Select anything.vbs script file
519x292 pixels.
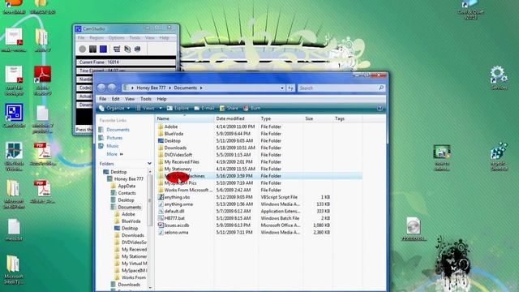[177, 197]
